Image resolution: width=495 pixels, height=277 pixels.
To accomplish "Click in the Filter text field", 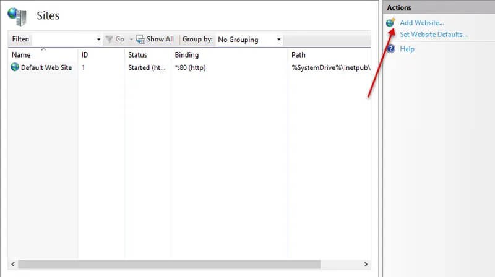I will click(63, 40).
